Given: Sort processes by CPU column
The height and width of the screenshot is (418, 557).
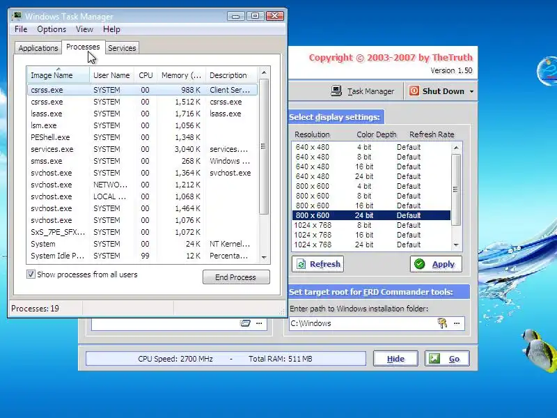Looking at the screenshot, I should pos(146,75).
